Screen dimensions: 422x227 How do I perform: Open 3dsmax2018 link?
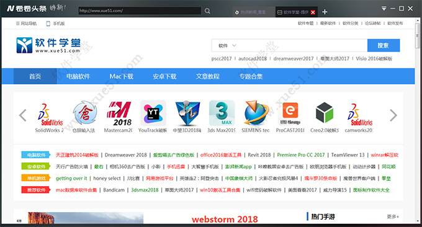pos(145,190)
